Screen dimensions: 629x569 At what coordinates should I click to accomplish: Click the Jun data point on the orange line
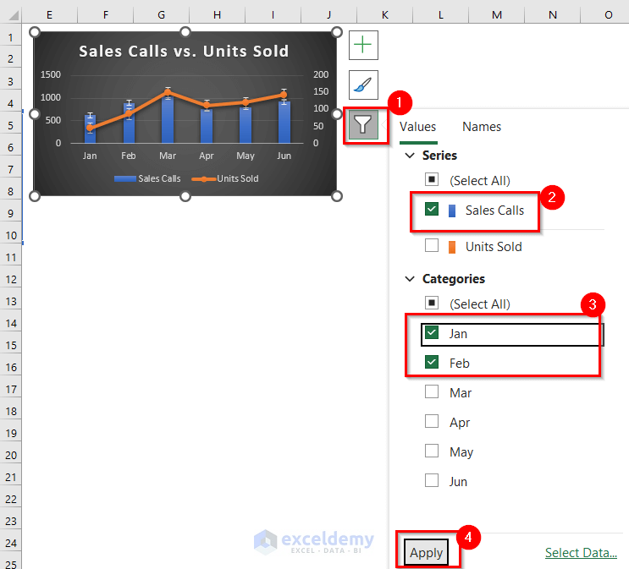coord(284,95)
